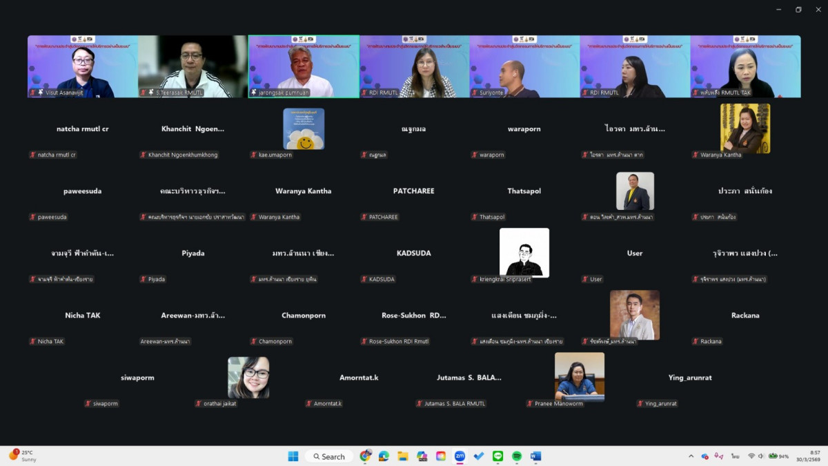The image size is (828, 466).
Task: Open Microsoft Edge from the taskbar
Action: 384,456
